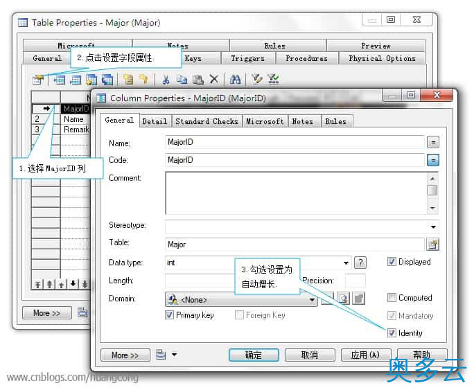Click equals button next to Code field
Viewport: 474px width, 390px height.
click(x=433, y=160)
